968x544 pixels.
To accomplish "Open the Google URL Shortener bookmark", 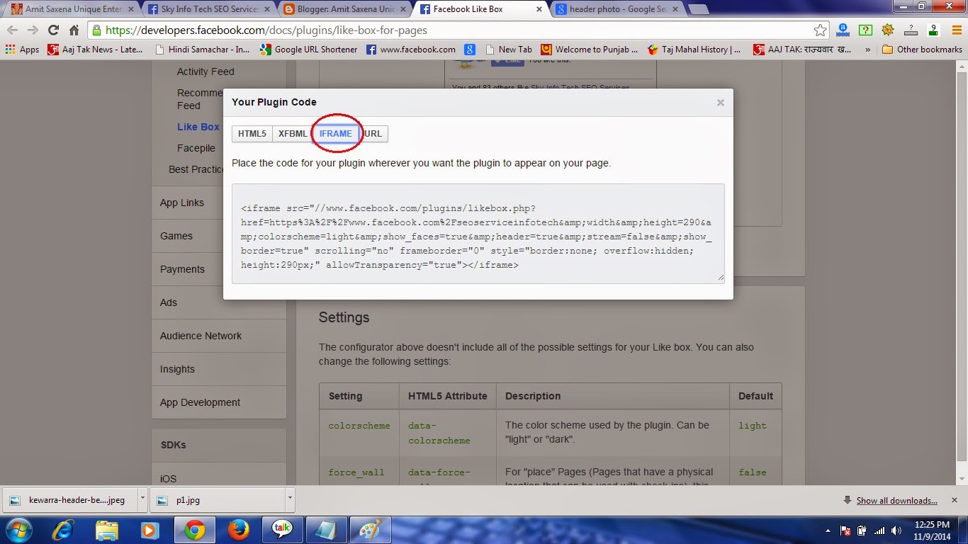I will 309,50.
